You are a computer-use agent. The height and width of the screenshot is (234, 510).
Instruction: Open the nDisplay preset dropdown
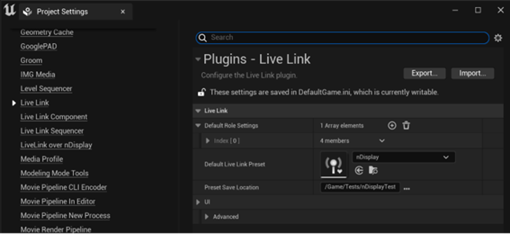(x=404, y=157)
